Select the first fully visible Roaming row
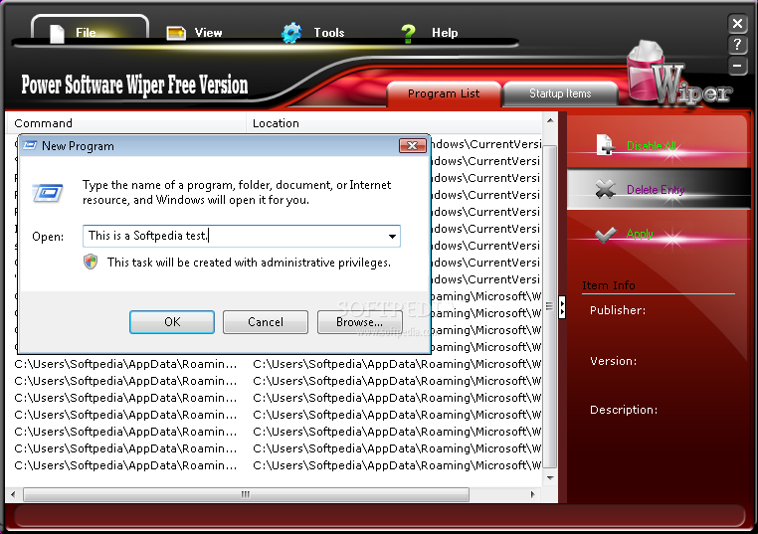This screenshot has height=534, width=758. point(277,364)
